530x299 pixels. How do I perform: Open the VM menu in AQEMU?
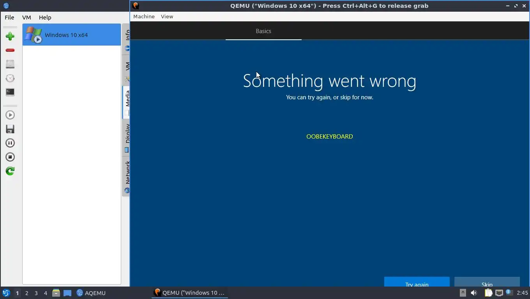coord(26,18)
